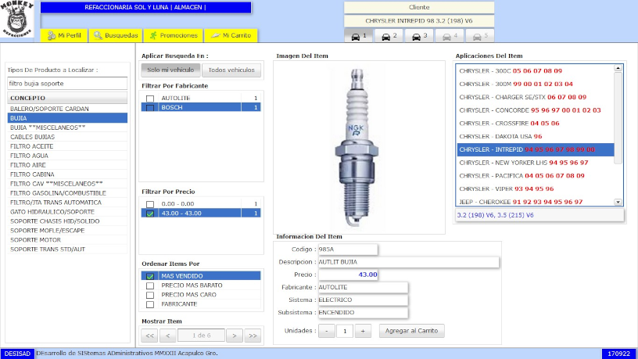Toggle MAS VENDIDO sort option
The image size is (638, 359).
coord(150,276)
